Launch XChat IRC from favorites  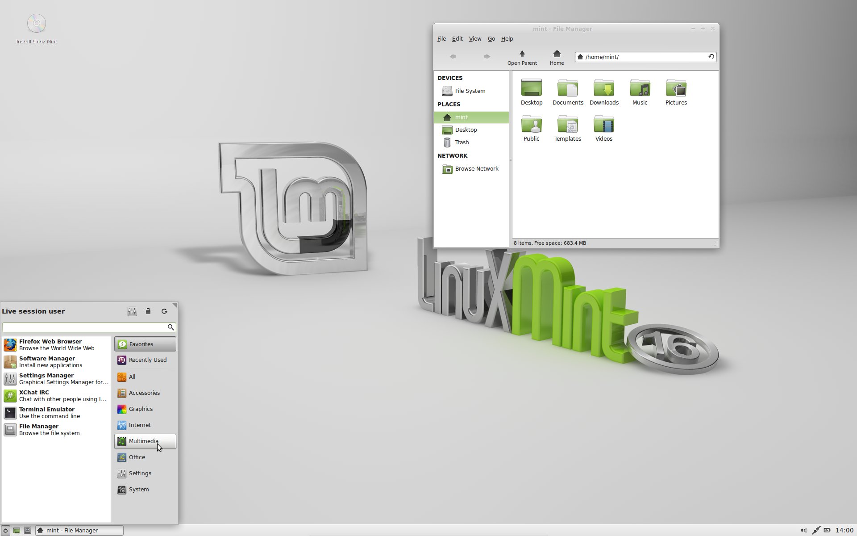pyautogui.click(x=56, y=396)
